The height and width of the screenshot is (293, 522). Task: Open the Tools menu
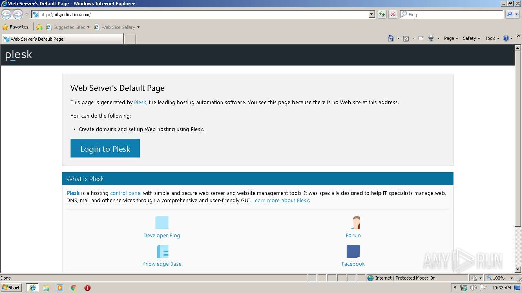(492, 38)
